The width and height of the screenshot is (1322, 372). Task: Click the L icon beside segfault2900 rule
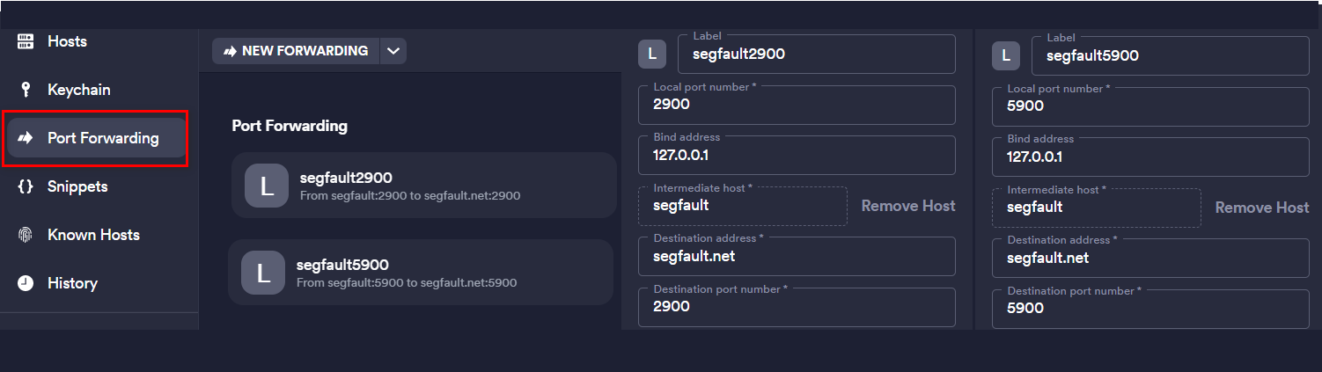pos(267,185)
